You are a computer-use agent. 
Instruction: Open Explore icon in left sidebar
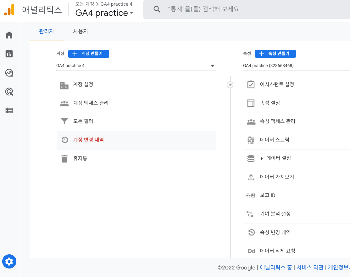[9, 73]
